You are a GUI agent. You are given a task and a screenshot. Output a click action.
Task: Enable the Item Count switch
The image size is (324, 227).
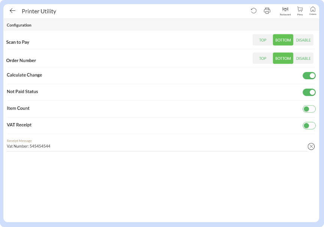pyautogui.click(x=309, y=109)
